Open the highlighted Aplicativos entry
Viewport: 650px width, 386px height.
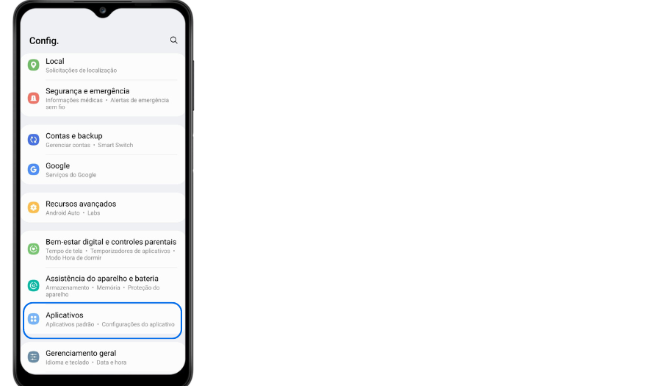[x=103, y=321]
